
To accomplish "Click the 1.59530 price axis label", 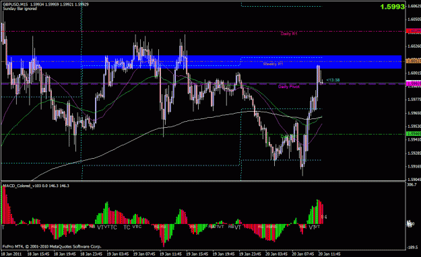I will pyautogui.click(x=414, y=126).
